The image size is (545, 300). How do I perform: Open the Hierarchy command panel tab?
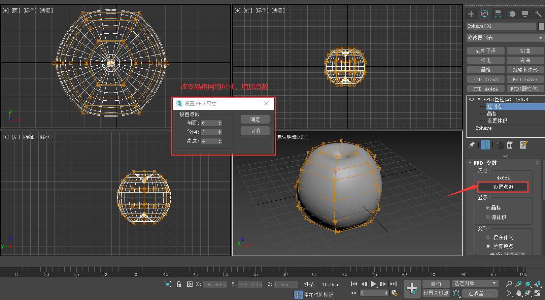498,14
